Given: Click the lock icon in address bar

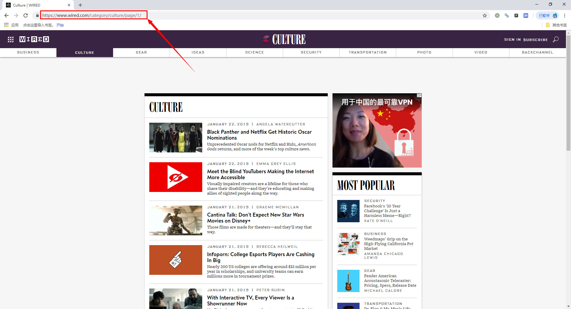Looking at the screenshot, I should tap(37, 15).
